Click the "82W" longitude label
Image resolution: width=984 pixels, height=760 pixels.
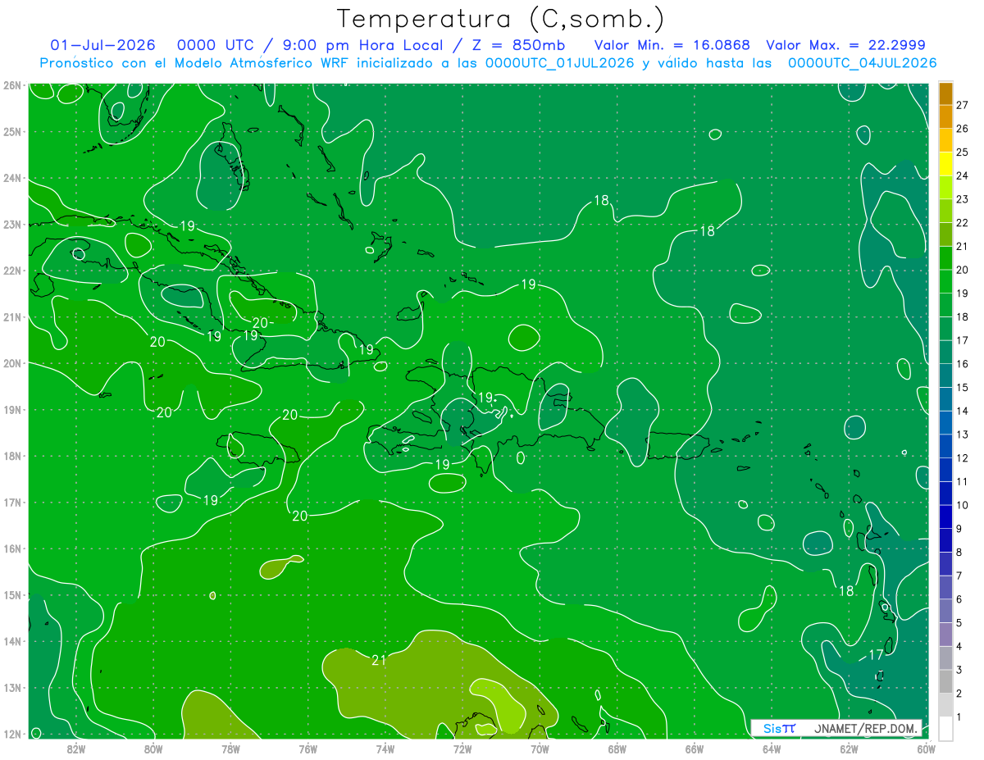click(x=76, y=748)
